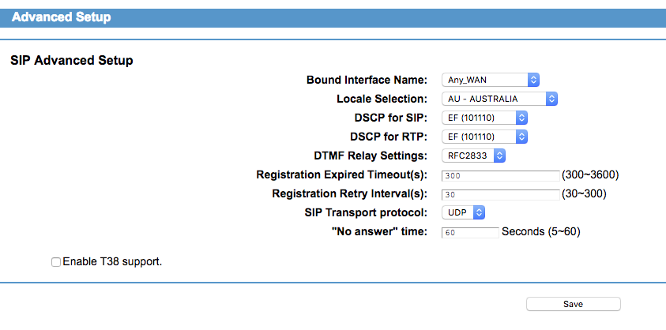
Task: Click the SIP Transport protocol label
Action: pos(365,212)
